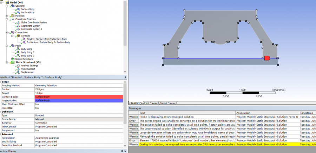Click the Model (X4) icon
This screenshot has height=153, width=316.
7,2
